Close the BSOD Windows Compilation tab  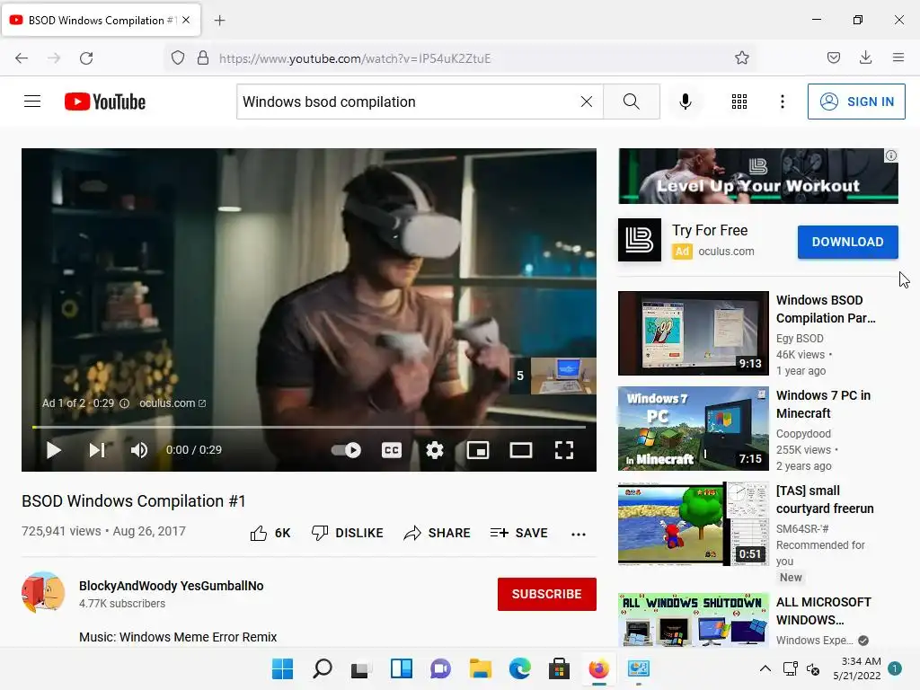tap(186, 20)
